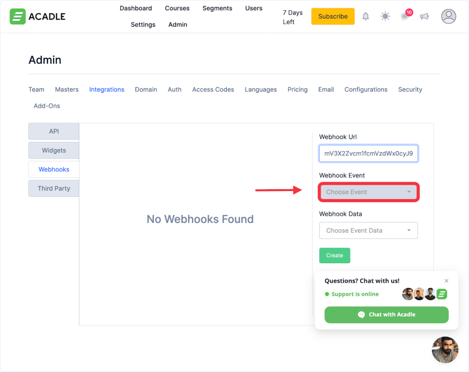Viewport: 469px width, 372px height.
Task: Click the Acadle logo in the header
Action: tap(38, 16)
